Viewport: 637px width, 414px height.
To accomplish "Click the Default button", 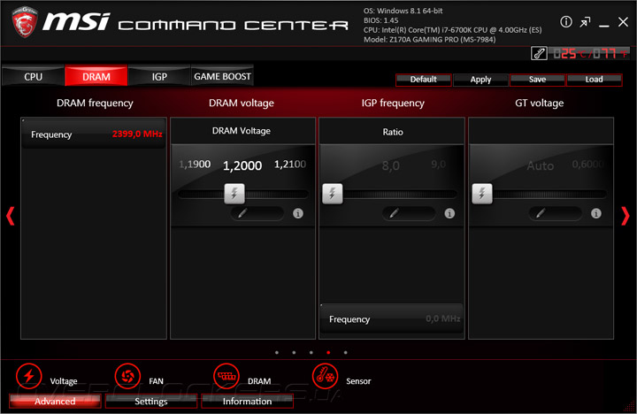I will (423, 80).
